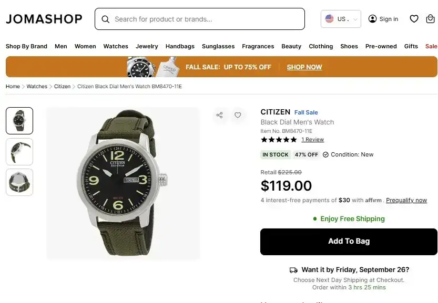Screen dimensions: 438x303
Task: Click the JOMASHOP logo
Action: (44, 19)
